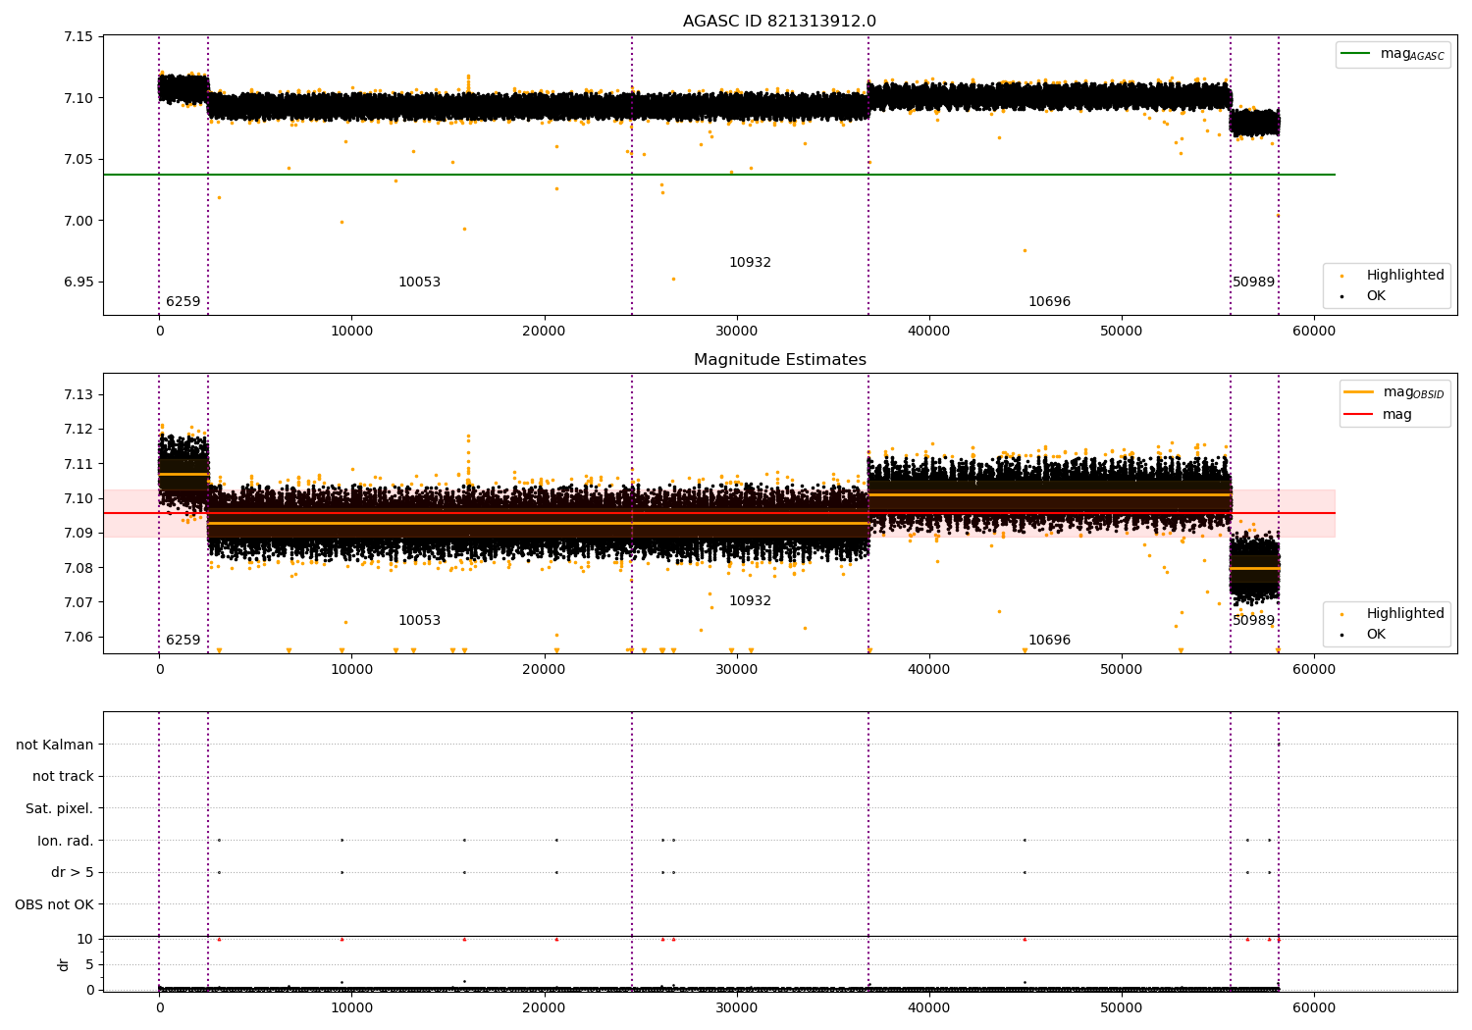
Task: Click the "7.07" y-axis tick label
Action: (x=78, y=602)
